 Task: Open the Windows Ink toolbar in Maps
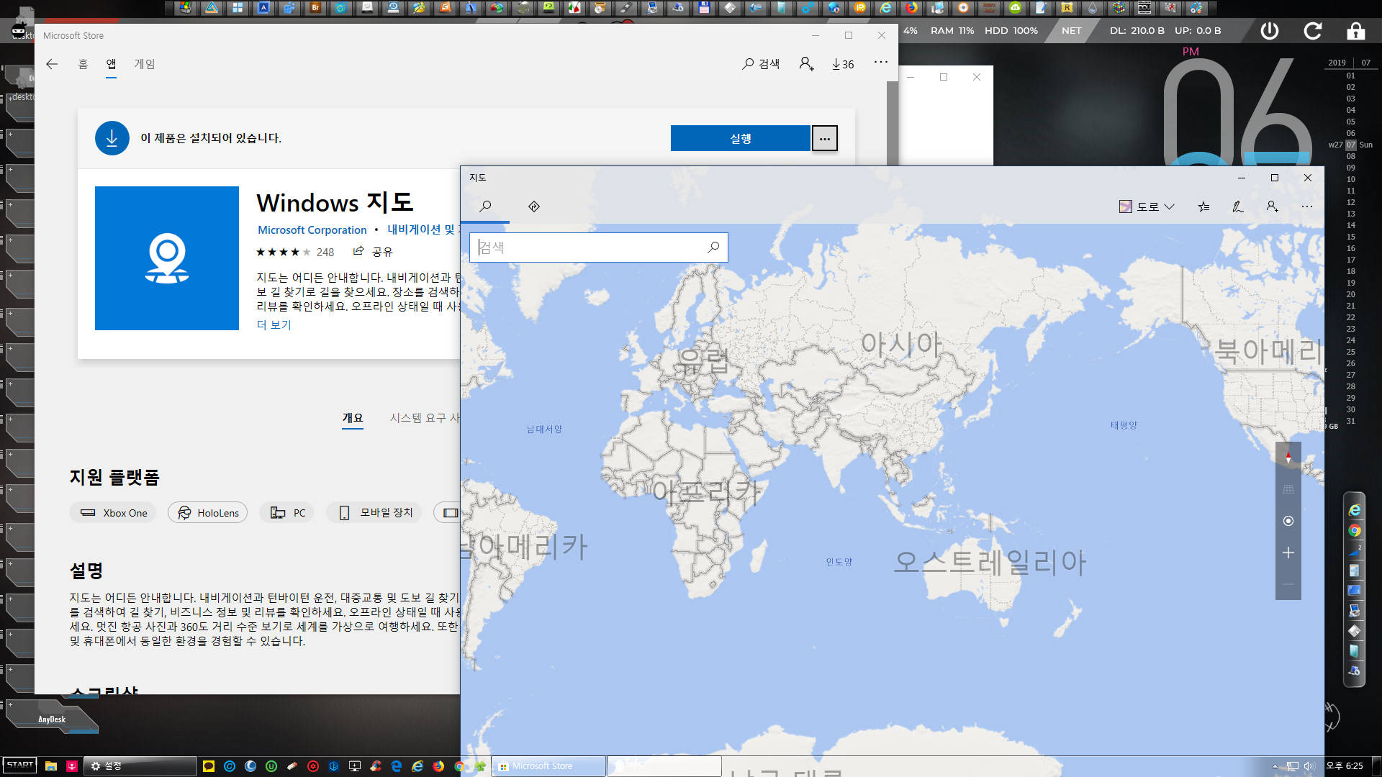pos(1238,206)
